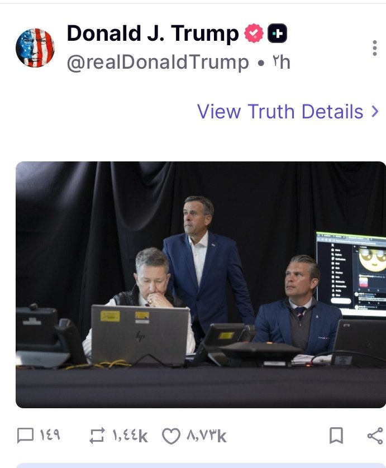
Task: Tap the ReTruth arrows icon
Action: point(97,436)
